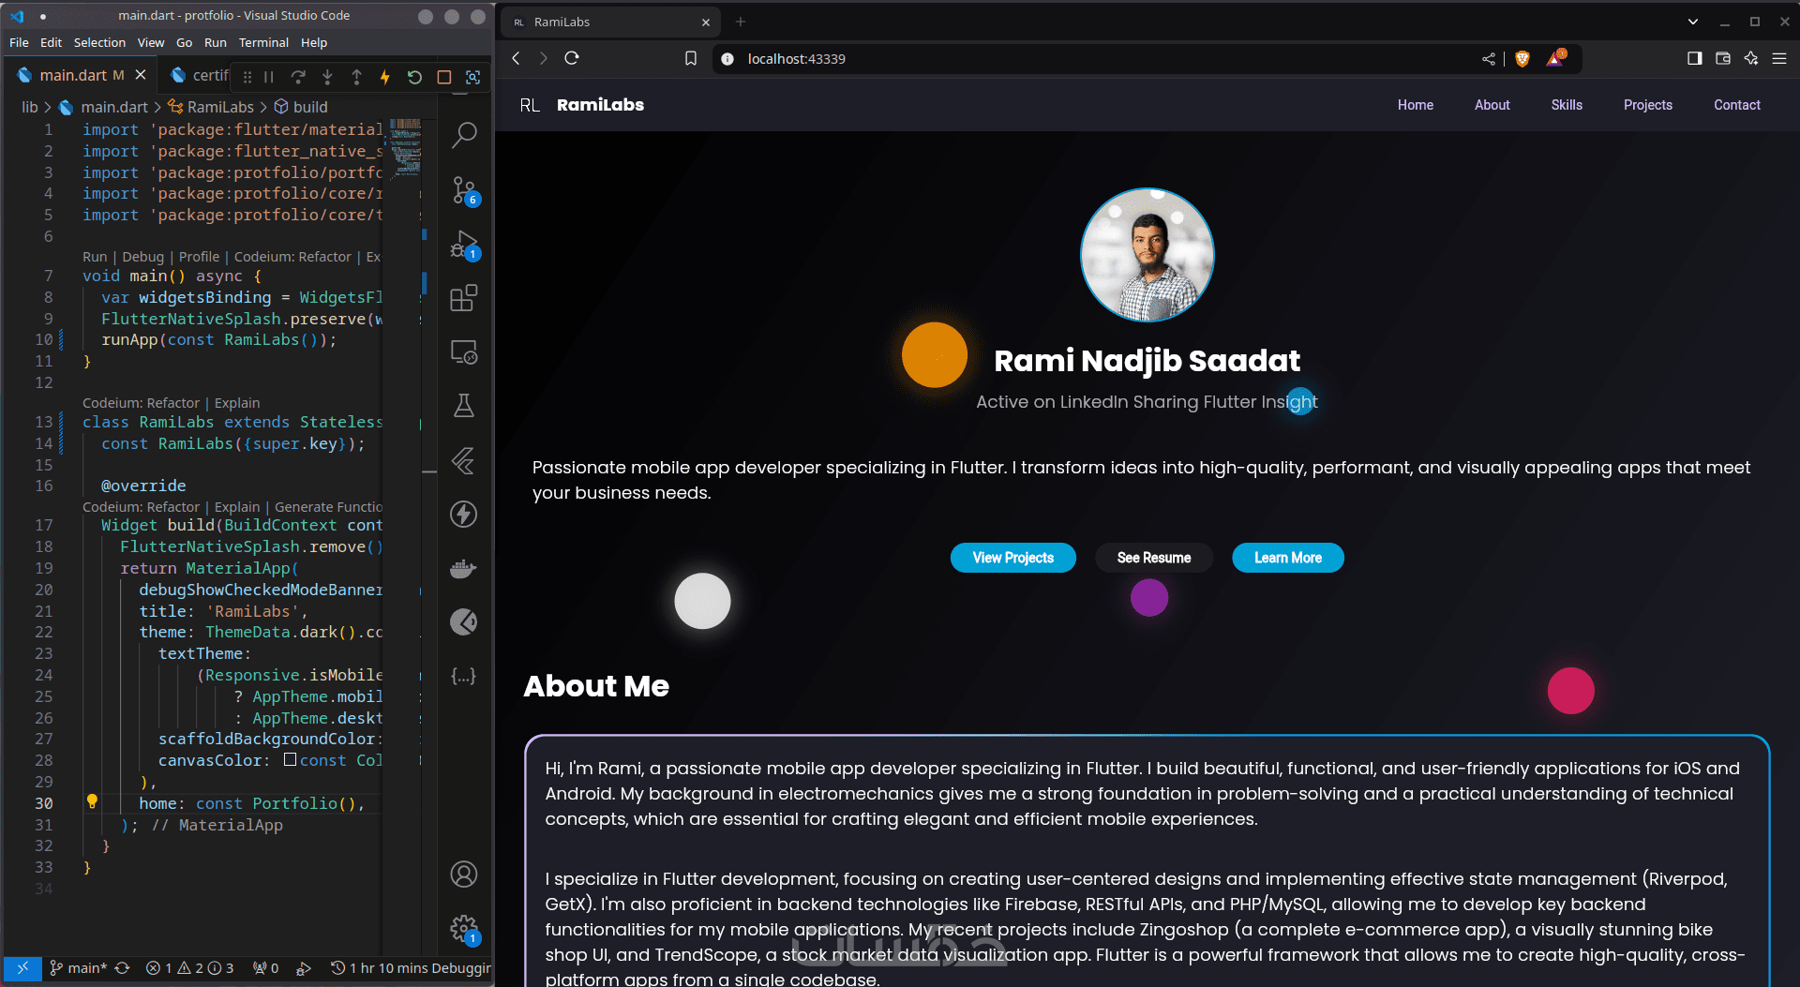Open the browser main menu

[x=1779, y=58]
